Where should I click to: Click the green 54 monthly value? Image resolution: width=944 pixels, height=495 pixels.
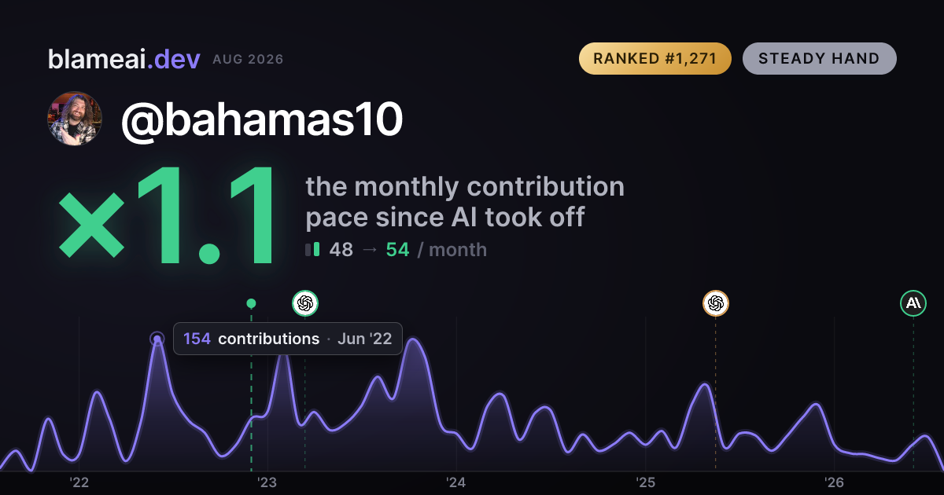(397, 250)
